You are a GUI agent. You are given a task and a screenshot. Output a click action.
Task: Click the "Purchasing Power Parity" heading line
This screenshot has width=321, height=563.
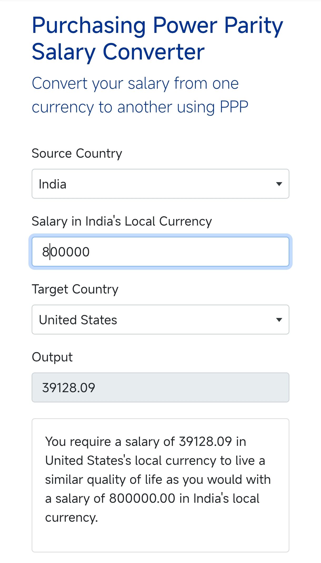157,26
